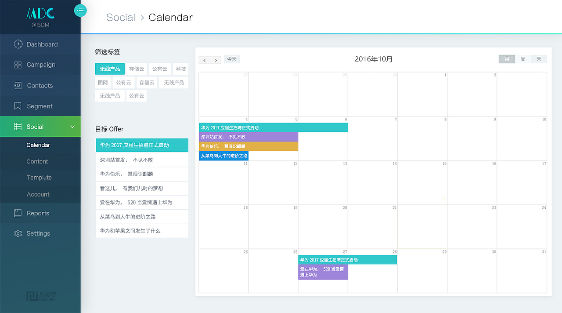Select the October 20 day cell
Screen dimensions: 562x313
coord(323,227)
